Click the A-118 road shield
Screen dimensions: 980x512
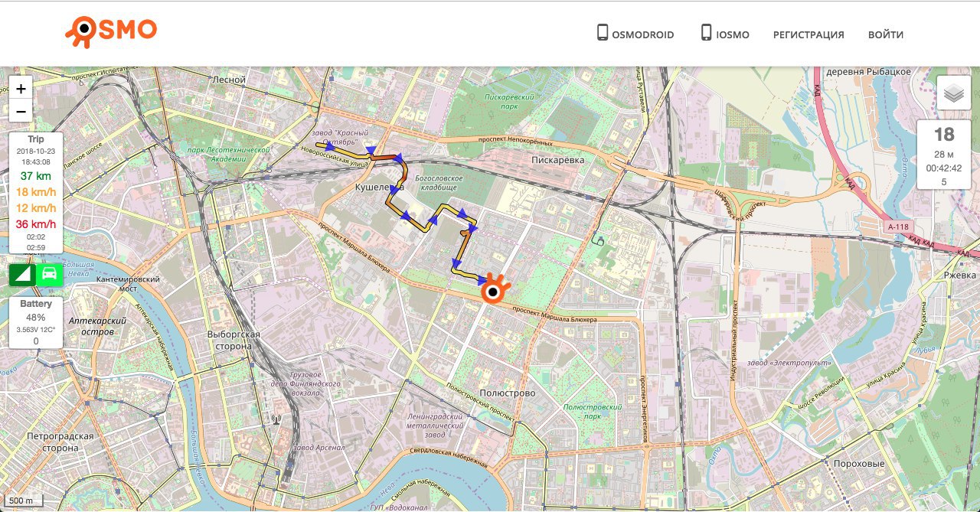[900, 227]
